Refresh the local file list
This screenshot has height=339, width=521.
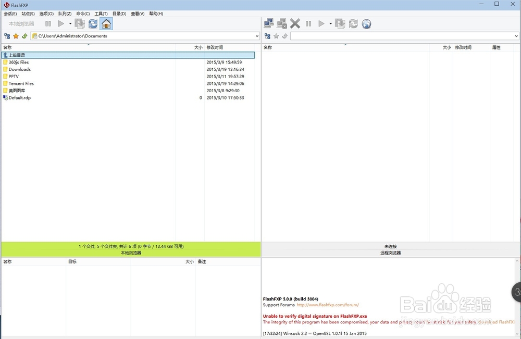pos(93,24)
